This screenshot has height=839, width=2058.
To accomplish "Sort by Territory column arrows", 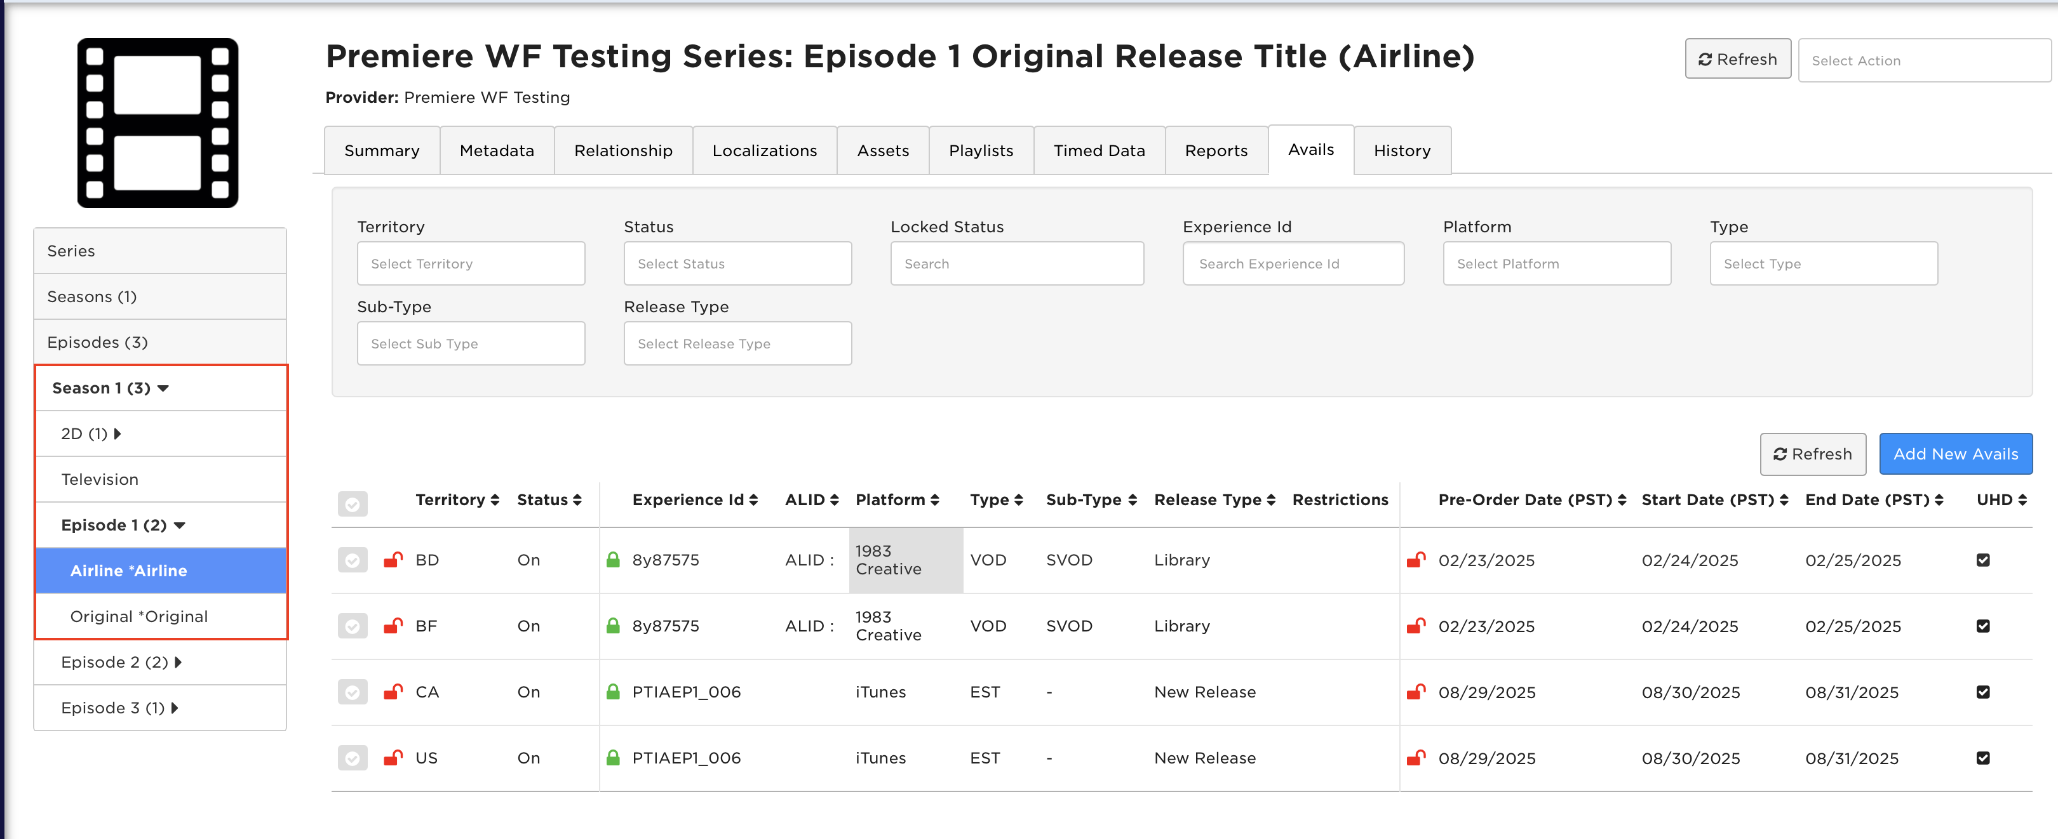I will [x=495, y=499].
